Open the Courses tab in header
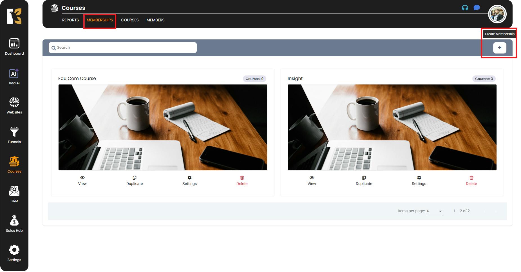Screen dimensions: 521x272 [x=129, y=20]
